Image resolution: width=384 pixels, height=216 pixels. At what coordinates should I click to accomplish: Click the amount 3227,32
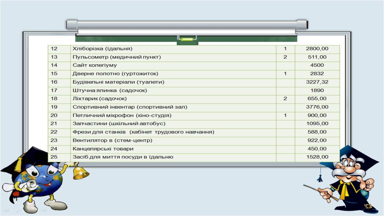(317, 82)
